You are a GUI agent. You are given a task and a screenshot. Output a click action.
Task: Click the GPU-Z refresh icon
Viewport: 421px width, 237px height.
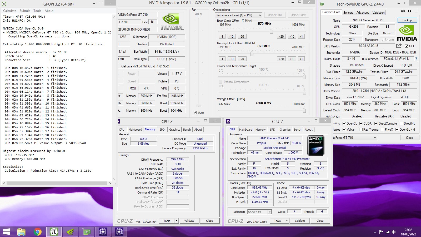coord(409,11)
